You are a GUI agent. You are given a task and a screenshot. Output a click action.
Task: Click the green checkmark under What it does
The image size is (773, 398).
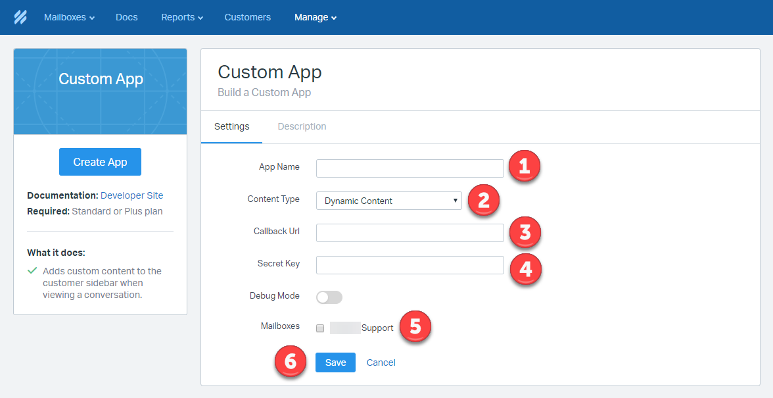[33, 270]
